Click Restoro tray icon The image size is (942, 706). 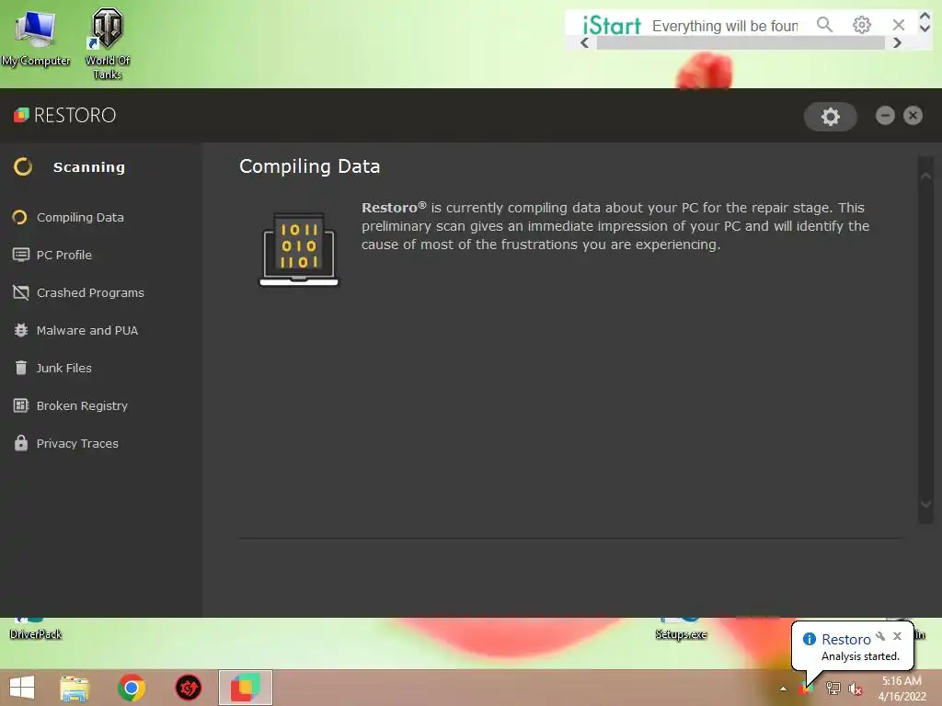coord(806,689)
